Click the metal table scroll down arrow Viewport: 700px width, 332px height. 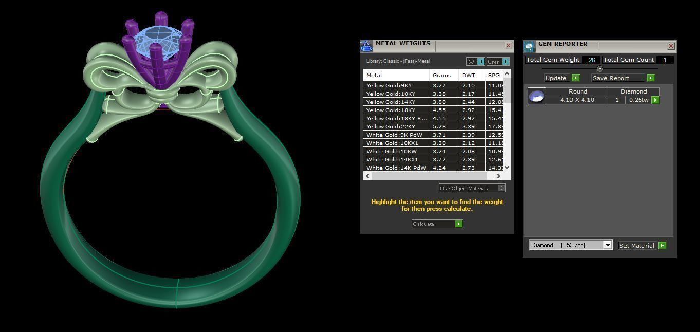507,168
